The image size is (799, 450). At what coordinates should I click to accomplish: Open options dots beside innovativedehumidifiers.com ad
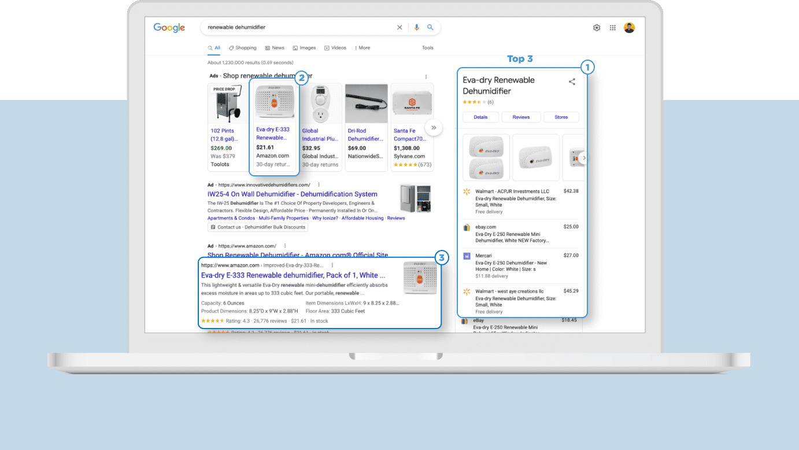319,185
